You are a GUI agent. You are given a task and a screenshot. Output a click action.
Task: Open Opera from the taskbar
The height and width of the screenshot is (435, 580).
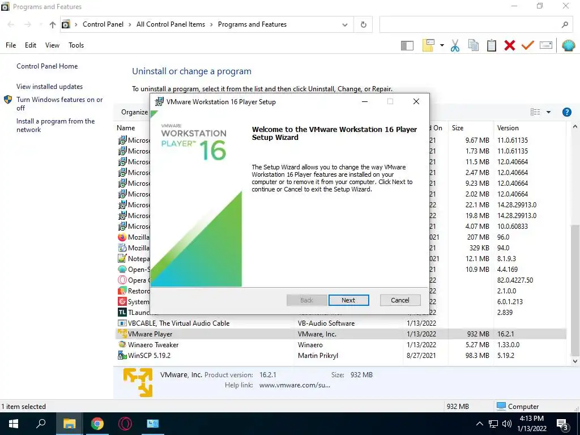pos(125,424)
